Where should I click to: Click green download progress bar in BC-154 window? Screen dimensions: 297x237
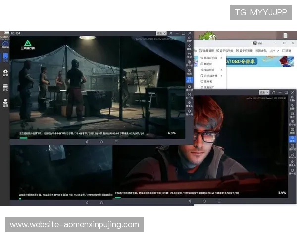click(23, 137)
